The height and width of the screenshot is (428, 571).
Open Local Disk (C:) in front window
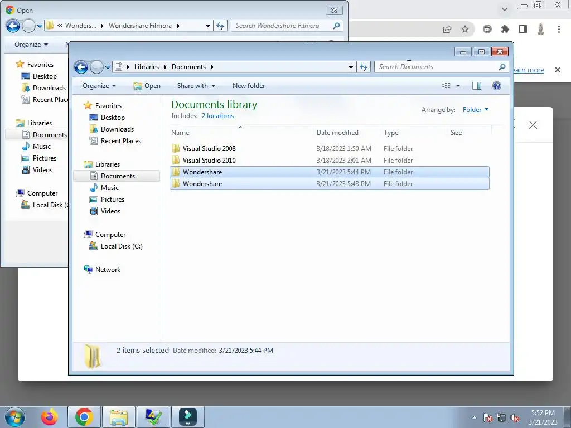pyautogui.click(x=121, y=246)
